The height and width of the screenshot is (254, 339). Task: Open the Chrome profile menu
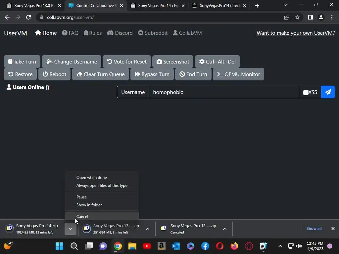(x=321, y=17)
